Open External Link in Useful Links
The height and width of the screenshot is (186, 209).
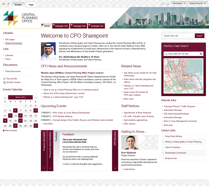[171, 158]
